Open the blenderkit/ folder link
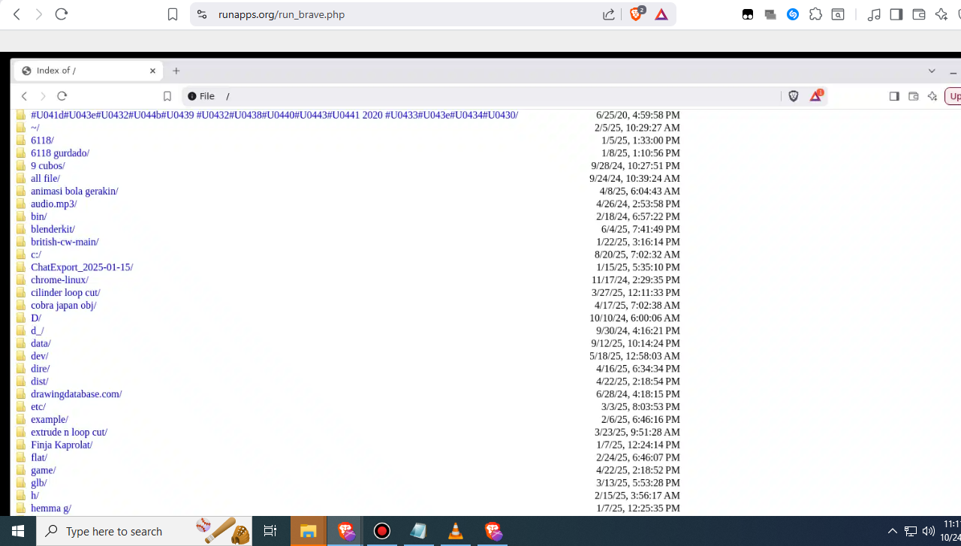 coord(53,229)
